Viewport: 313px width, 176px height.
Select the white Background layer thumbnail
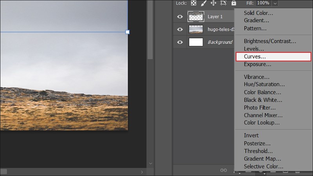click(196, 42)
